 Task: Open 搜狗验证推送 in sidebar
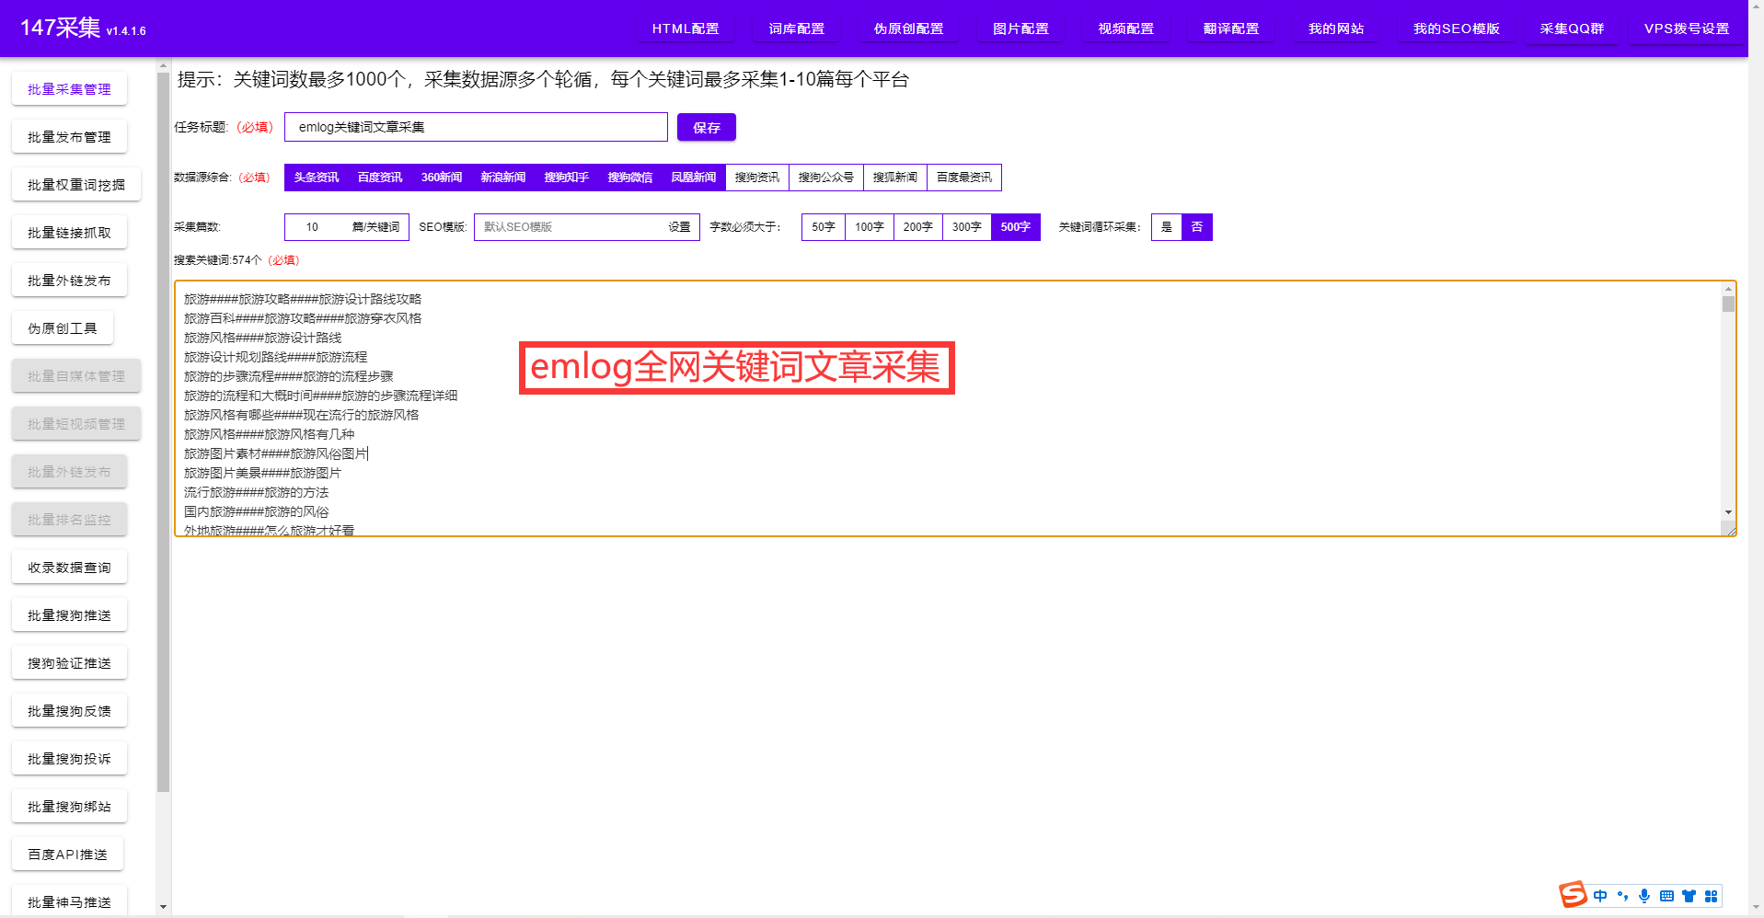(x=69, y=663)
